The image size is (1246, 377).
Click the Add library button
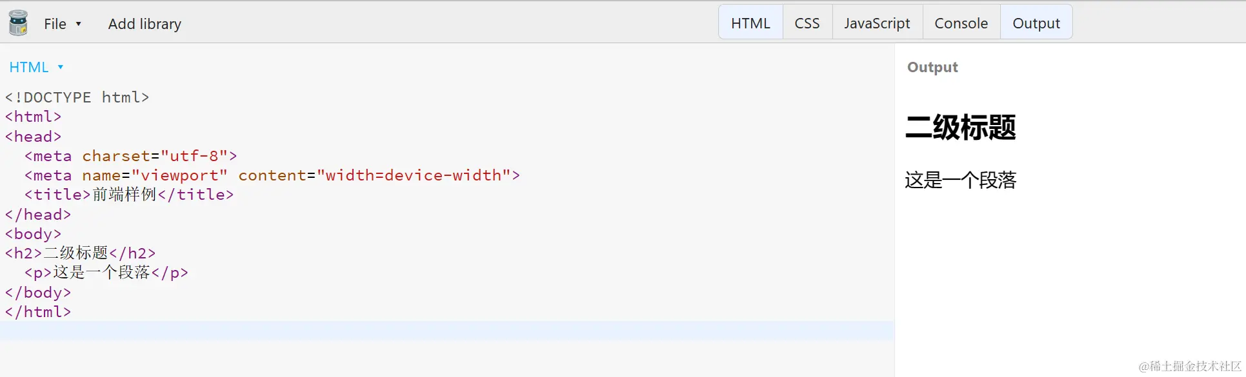[145, 24]
